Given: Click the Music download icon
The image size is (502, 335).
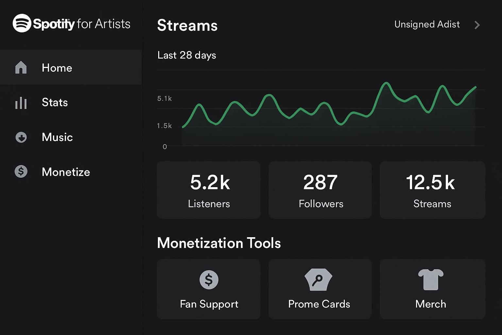Looking at the screenshot, I should [x=21, y=137].
